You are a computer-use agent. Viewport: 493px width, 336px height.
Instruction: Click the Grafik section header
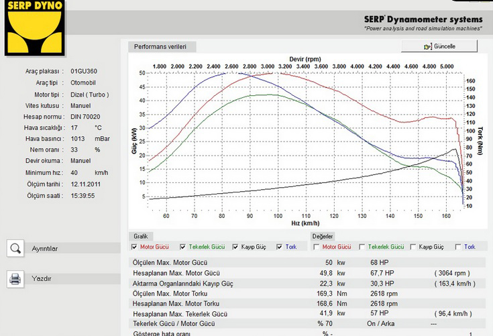141,236
